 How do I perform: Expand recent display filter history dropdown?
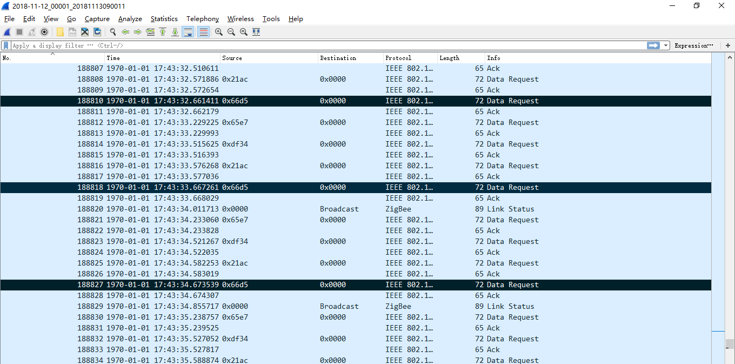point(666,45)
